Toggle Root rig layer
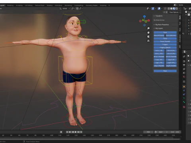 click(x=165, y=71)
